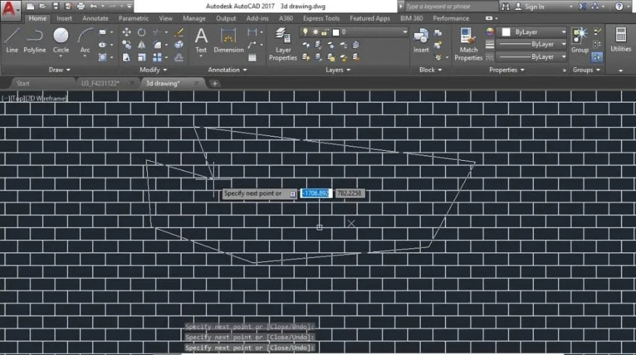Choose the Circle drawing tool
The image size is (636, 355).
click(x=61, y=40)
